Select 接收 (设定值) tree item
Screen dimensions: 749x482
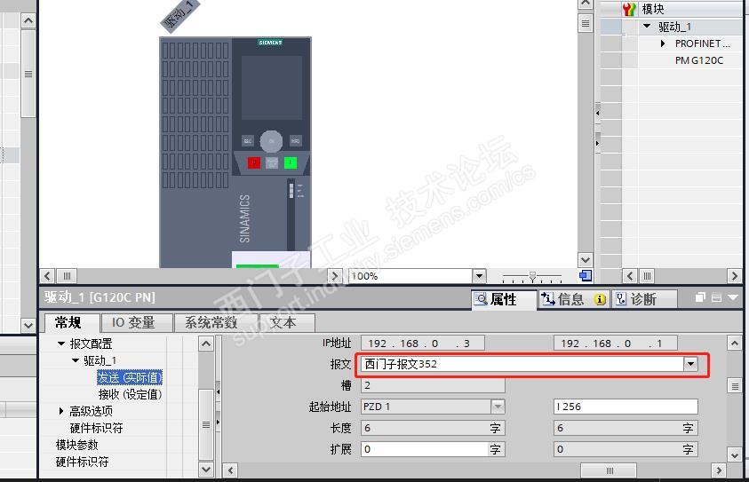pos(130,394)
